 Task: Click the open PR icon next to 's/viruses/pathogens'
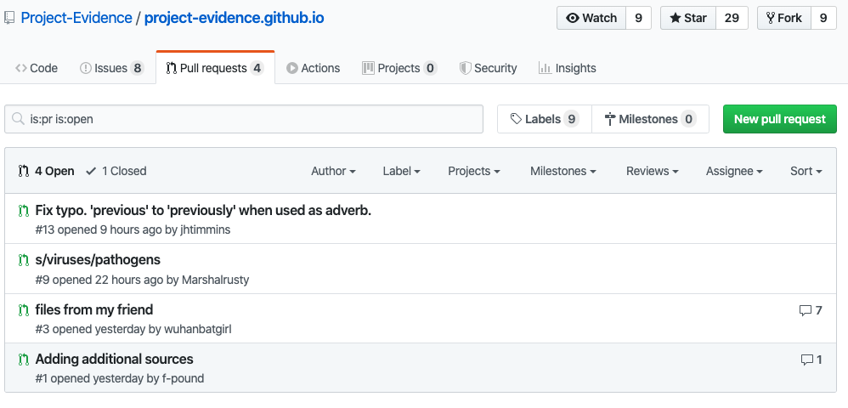pos(24,260)
